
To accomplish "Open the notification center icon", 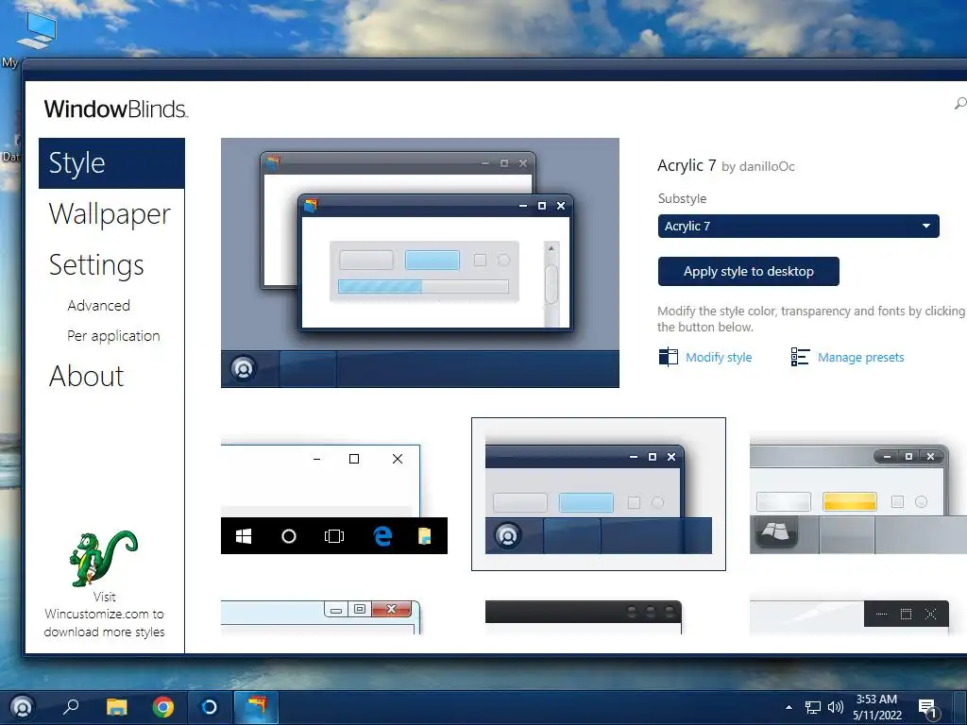I will pos(927,708).
